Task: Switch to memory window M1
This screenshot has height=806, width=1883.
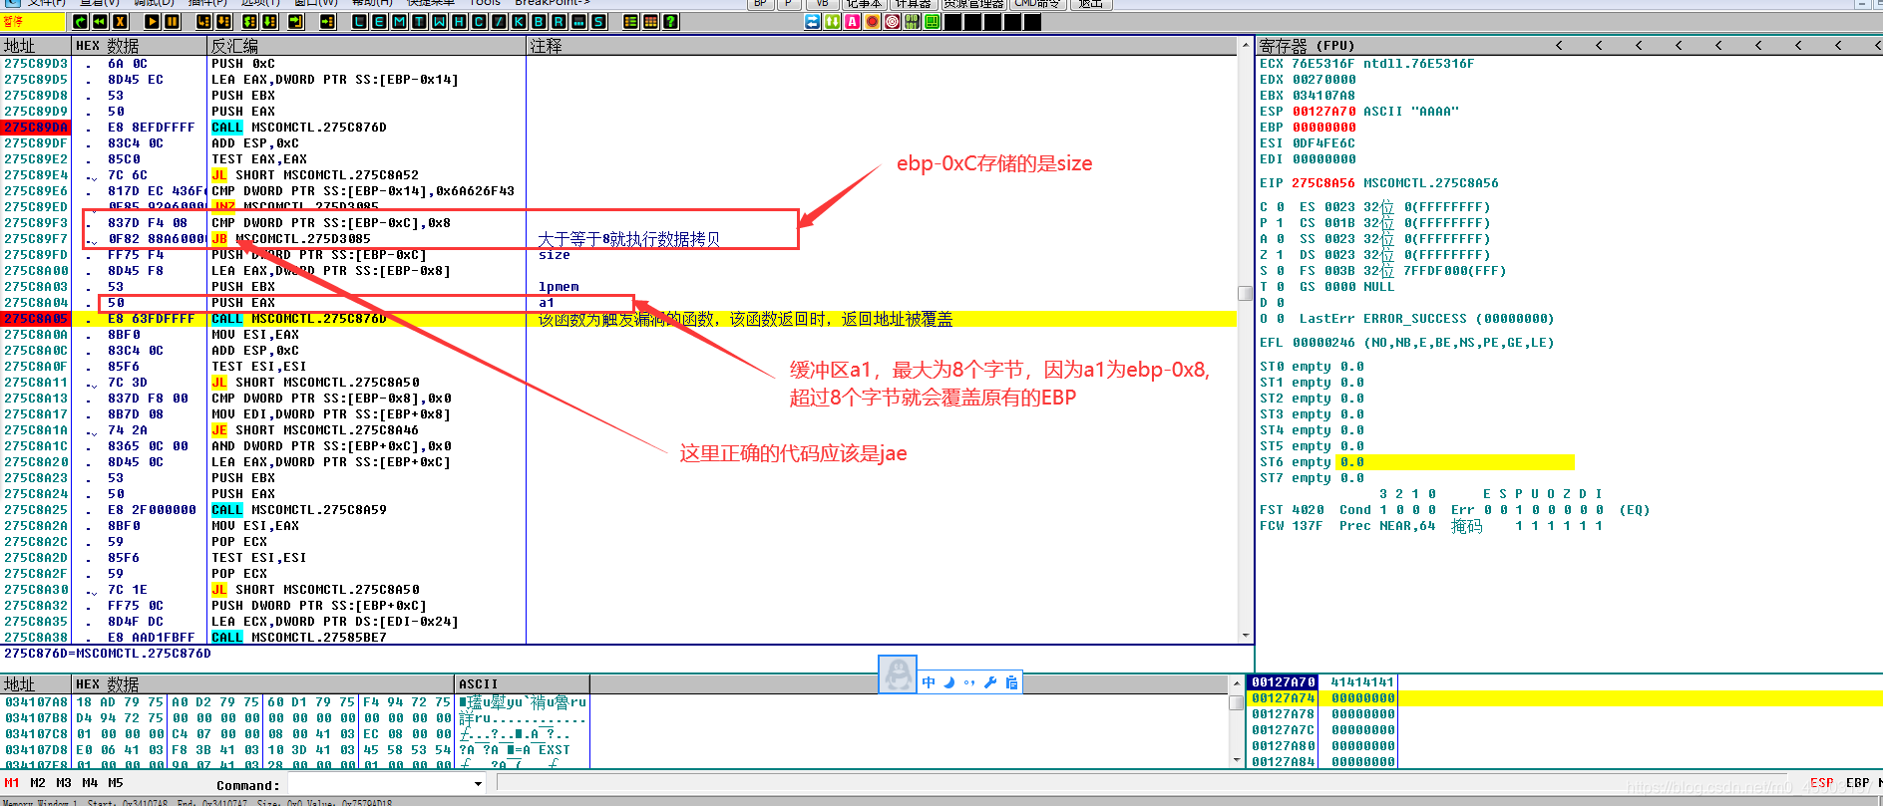Action: pyautogui.click(x=12, y=783)
